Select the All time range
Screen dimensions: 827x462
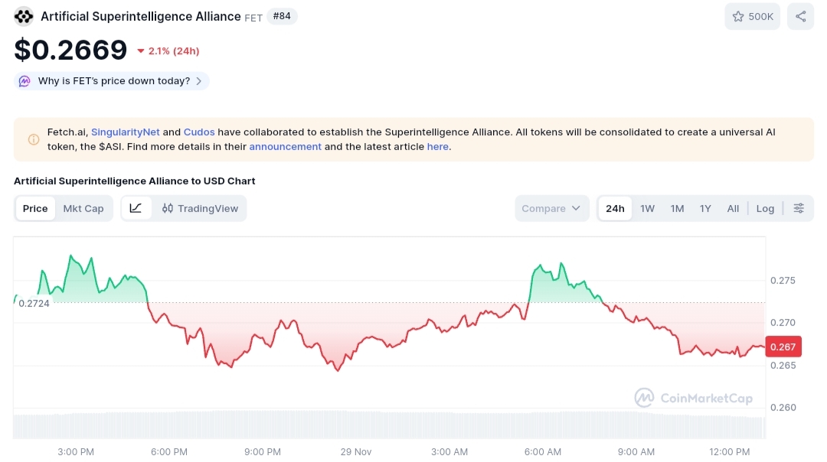coord(733,209)
